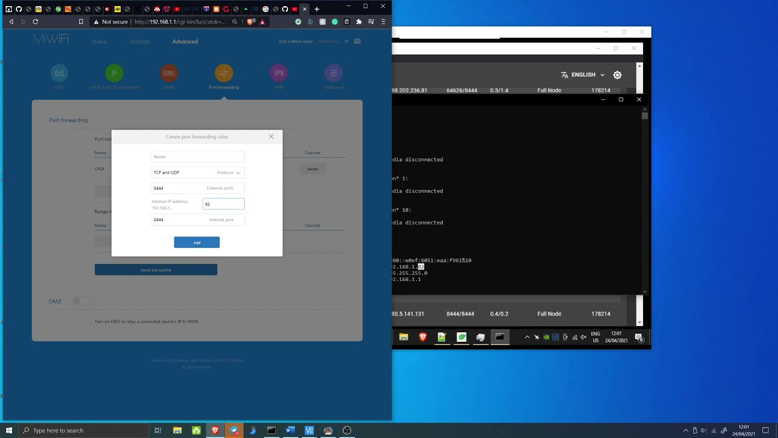Click the Chia leaf icon in inner taskbar
The image size is (778, 438).
(461, 337)
